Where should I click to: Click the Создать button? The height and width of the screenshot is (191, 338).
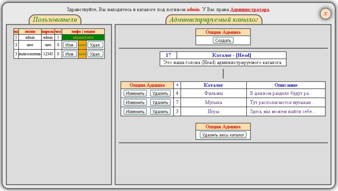click(x=223, y=41)
